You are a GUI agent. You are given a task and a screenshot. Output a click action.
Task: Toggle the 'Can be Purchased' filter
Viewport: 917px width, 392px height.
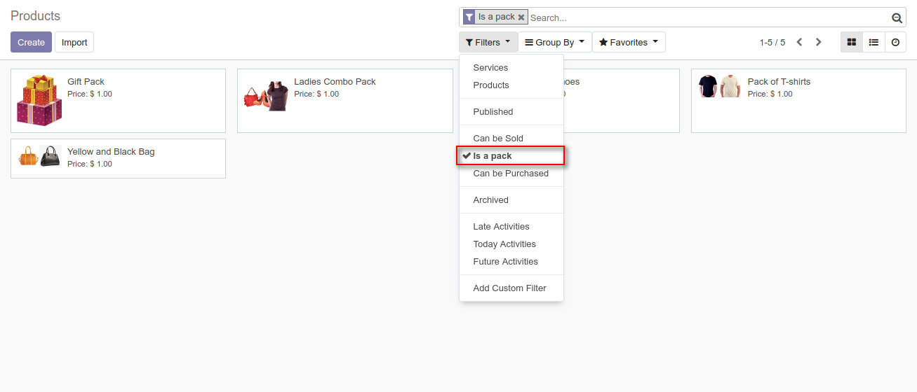click(511, 174)
